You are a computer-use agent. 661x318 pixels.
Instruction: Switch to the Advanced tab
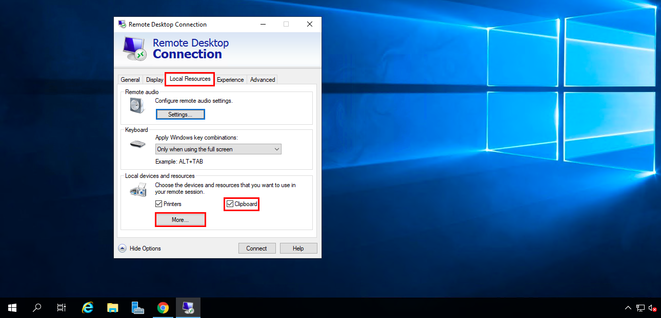point(263,80)
